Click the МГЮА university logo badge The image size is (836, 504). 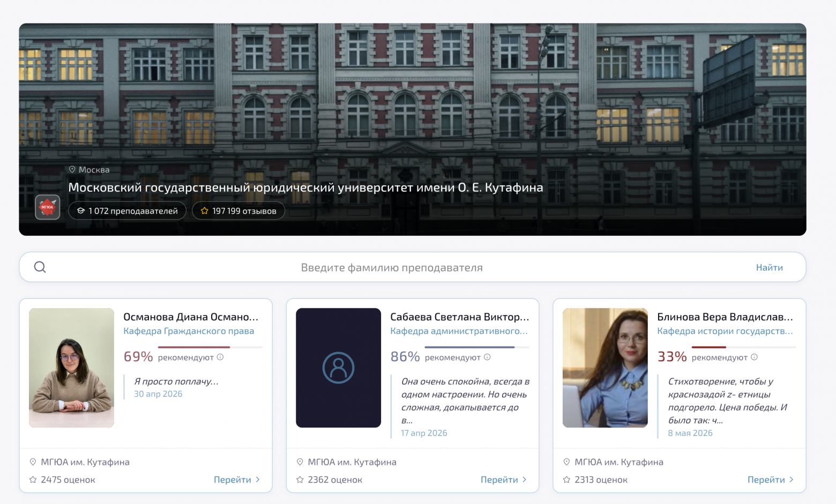[48, 207]
